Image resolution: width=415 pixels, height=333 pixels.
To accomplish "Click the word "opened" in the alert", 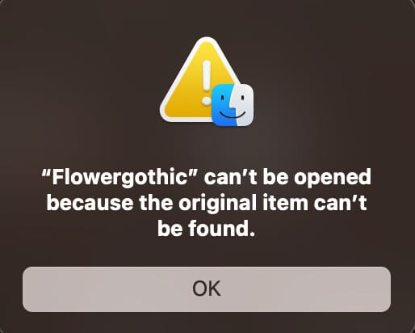I will click(x=332, y=178).
